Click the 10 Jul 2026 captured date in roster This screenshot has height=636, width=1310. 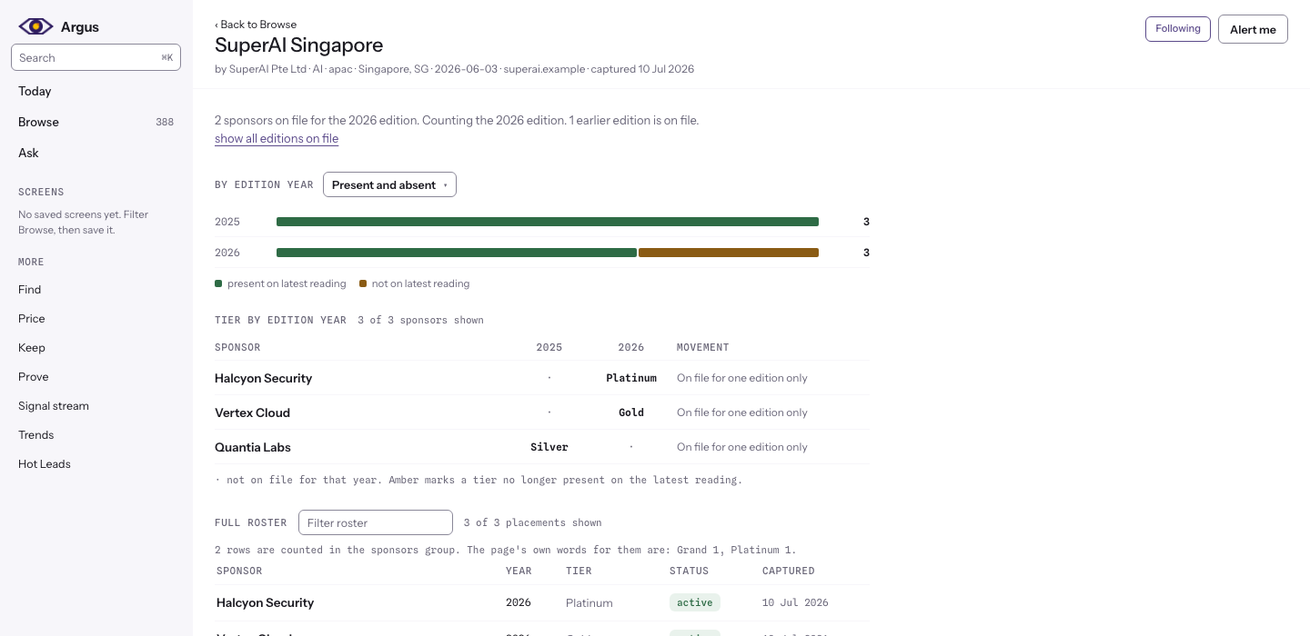click(795, 602)
